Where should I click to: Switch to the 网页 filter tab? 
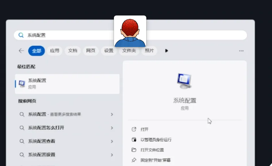91,51
